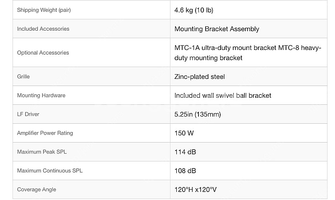Click the Mounting Hardware label
This screenshot has width=335, height=200.
point(41,96)
